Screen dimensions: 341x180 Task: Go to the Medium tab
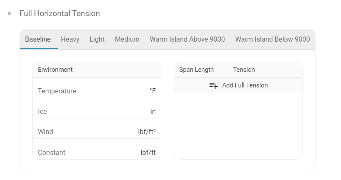point(127,39)
